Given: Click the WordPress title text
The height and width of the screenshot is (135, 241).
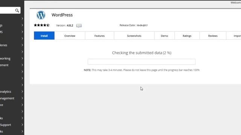Looking at the screenshot, I should click(x=62, y=15).
